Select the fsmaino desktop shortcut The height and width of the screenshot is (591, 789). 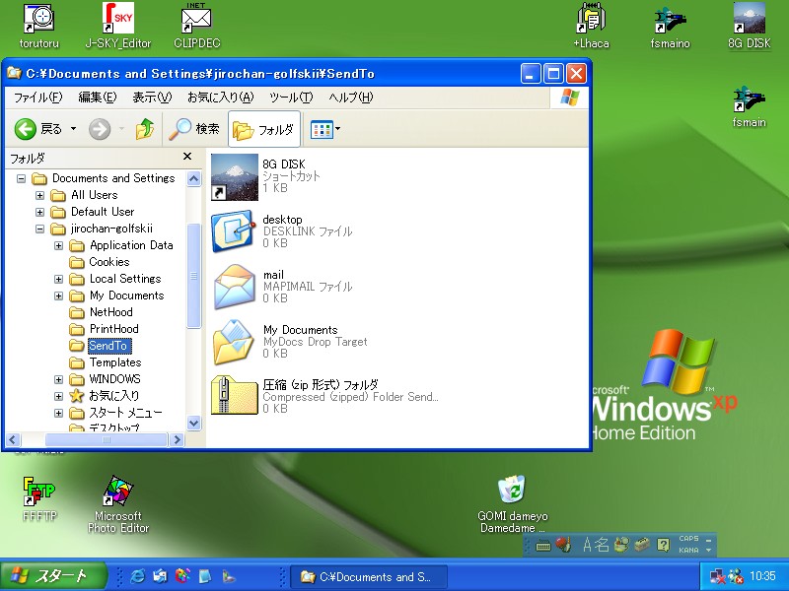670,27
